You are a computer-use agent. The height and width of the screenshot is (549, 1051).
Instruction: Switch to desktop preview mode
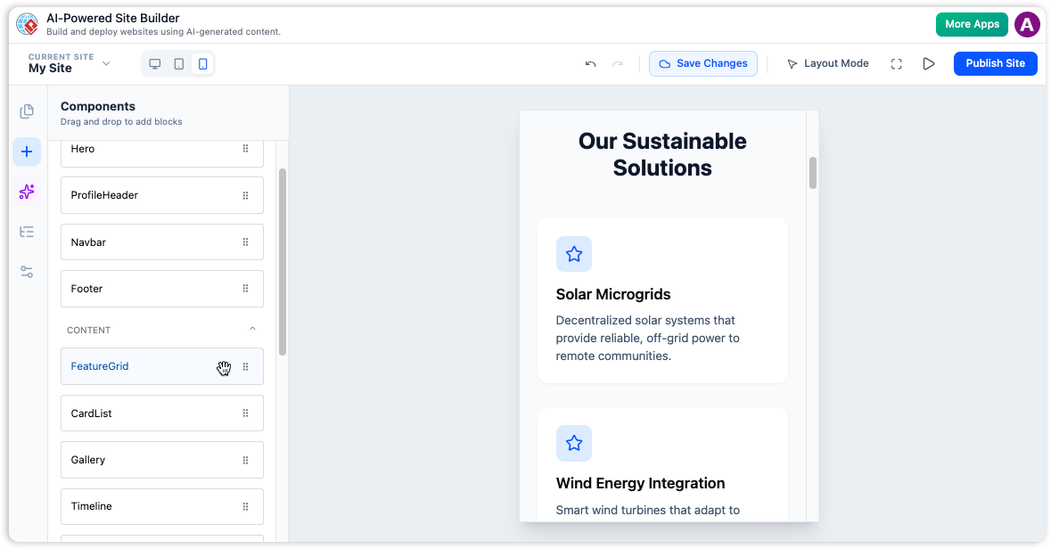(154, 63)
